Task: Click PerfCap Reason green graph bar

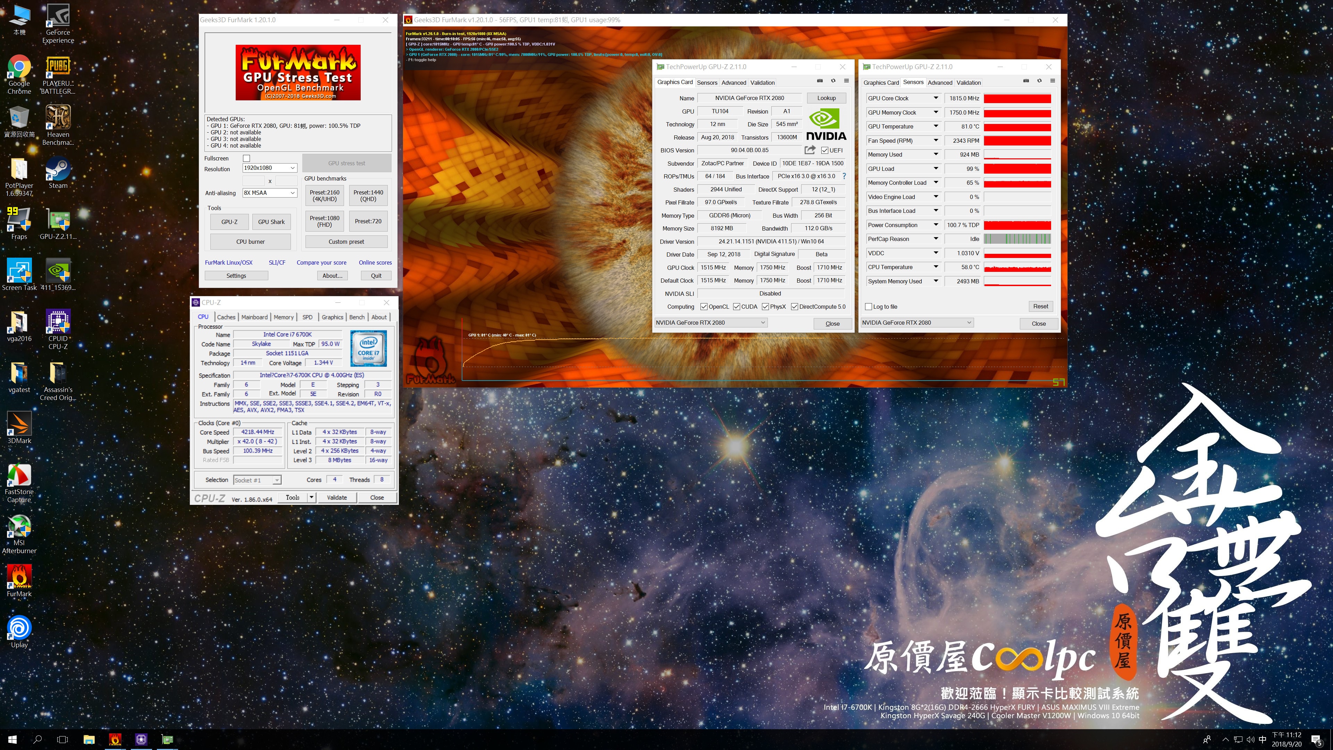Action: pyautogui.click(x=1017, y=239)
